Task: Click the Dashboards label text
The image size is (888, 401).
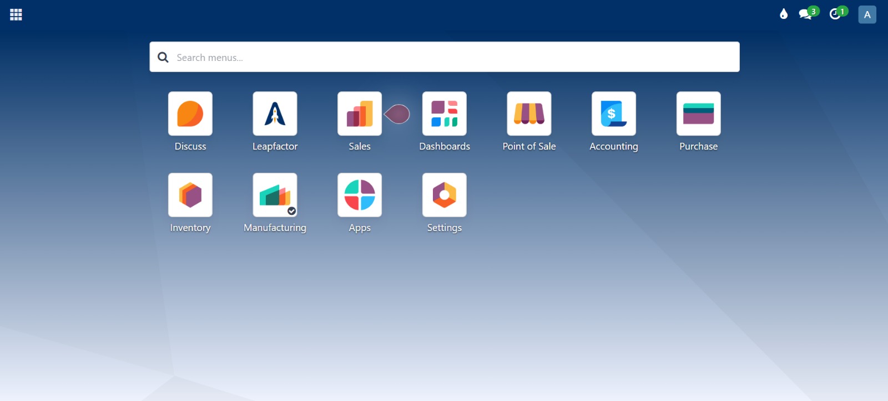Action: click(445, 146)
